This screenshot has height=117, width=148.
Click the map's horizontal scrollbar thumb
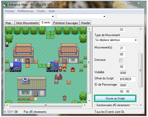(x=46, y=105)
